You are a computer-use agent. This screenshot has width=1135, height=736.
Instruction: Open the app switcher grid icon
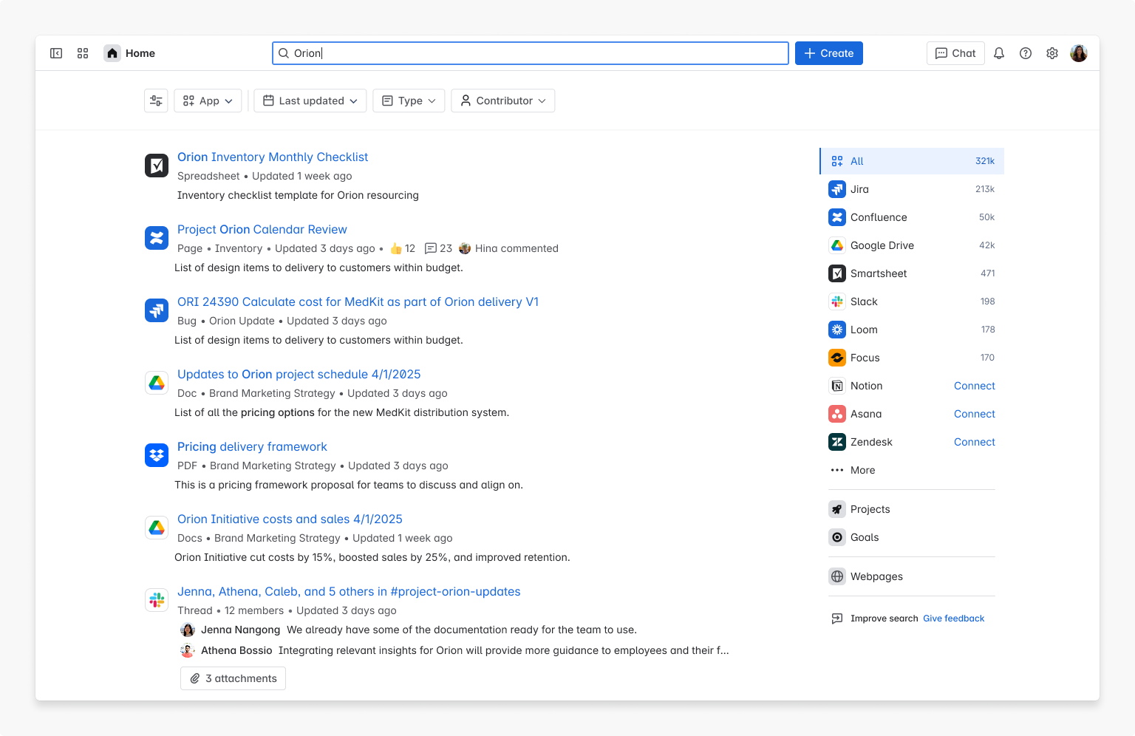point(83,52)
